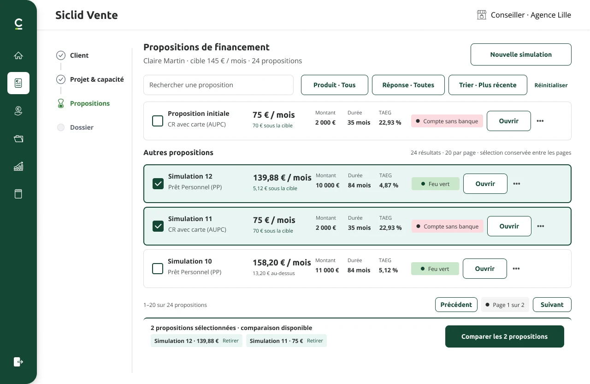This screenshot has width=590, height=384.
Task: Remove Simulation 11 from selection
Action: [315, 341]
